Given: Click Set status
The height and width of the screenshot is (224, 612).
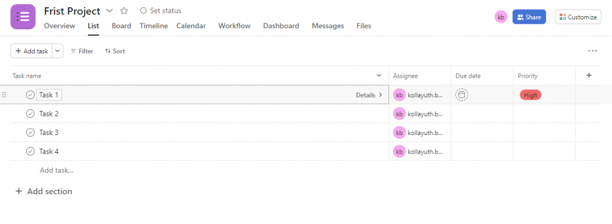Looking at the screenshot, I should [x=160, y=11].
